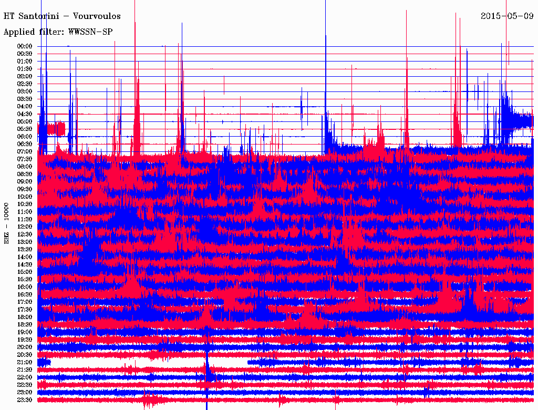Click the 09:30 time label
The width and height of the screenshot is (538, 410).
tap(25, 189)
